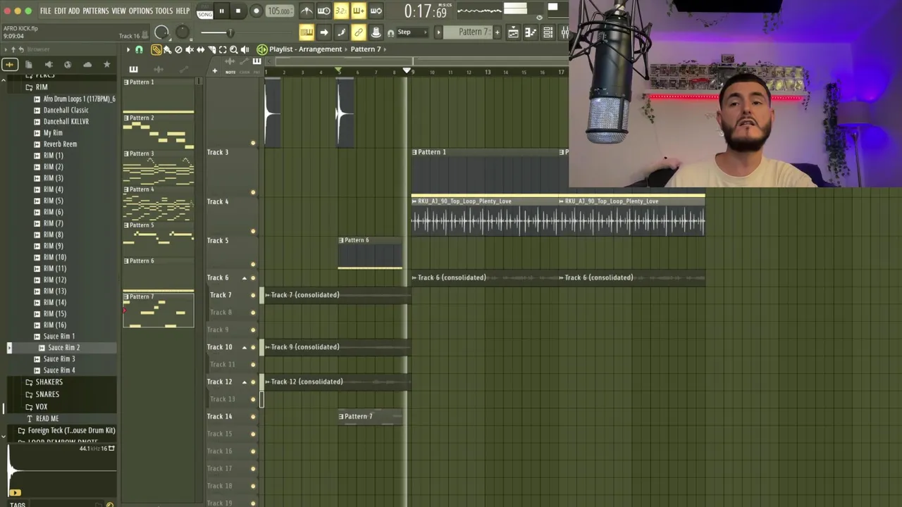902x507 pixels.
Task: Open the EDIT menu
Action: coord(60,11)
